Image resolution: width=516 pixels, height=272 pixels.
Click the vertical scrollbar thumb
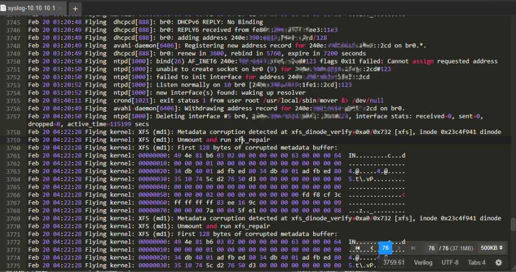click(x=513, y=225)
